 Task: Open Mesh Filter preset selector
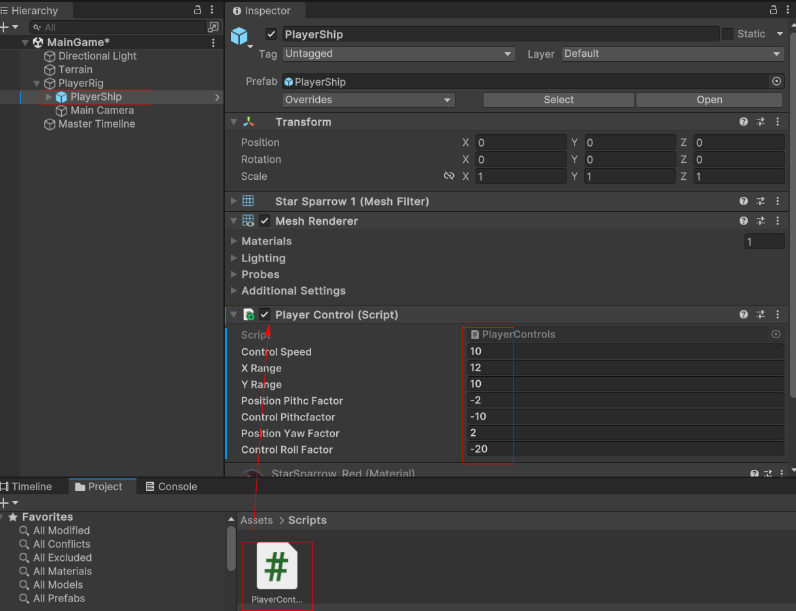click(x=761, y=202)
